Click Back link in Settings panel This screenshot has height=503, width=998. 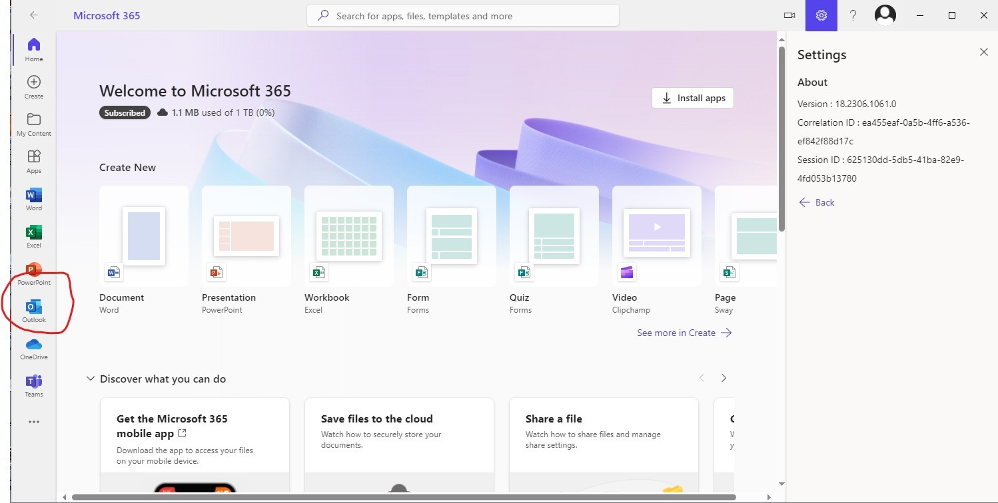[x=817, y=202]
